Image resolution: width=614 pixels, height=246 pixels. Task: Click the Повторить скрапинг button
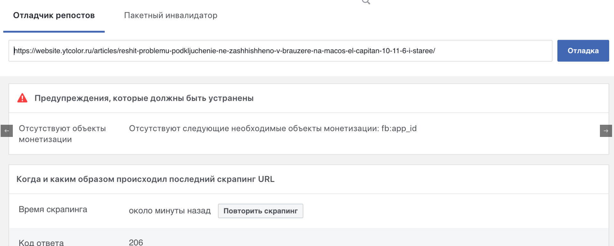tap(260, 211)
